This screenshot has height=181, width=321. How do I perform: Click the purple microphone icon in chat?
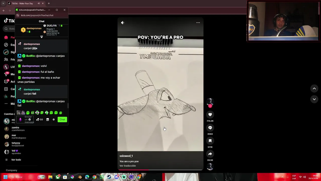click(20, 120)
